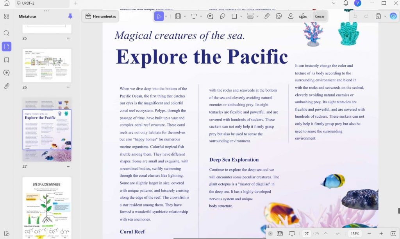
Task: Collapse the bottom navigation bar arrow
Action: 270,234
